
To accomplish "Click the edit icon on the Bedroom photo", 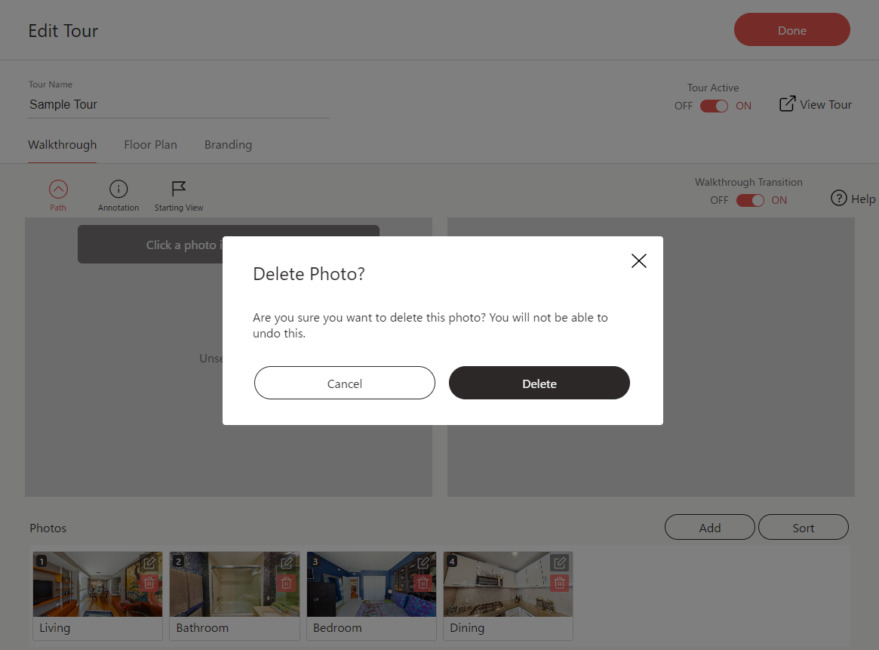I will [x=423, y=562].
